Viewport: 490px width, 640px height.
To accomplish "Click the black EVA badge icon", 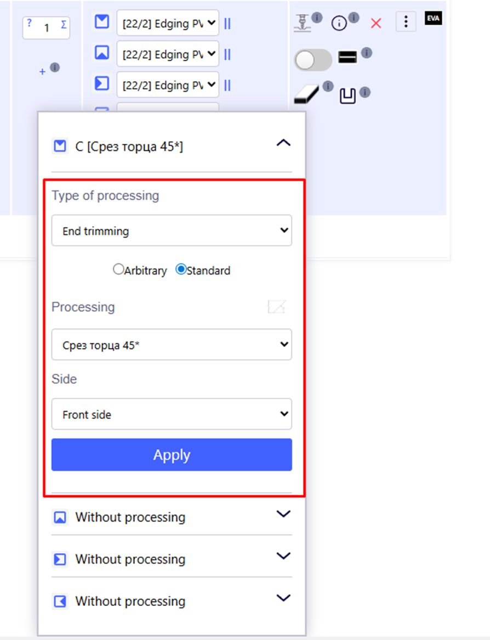I will pyautogui.click(x=433, y=18).
